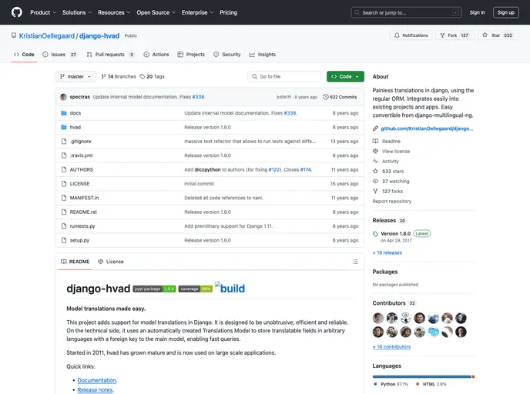Expand the Open Source menu
This screenshot has height=394, width=530.
click(x=156, y=12)
